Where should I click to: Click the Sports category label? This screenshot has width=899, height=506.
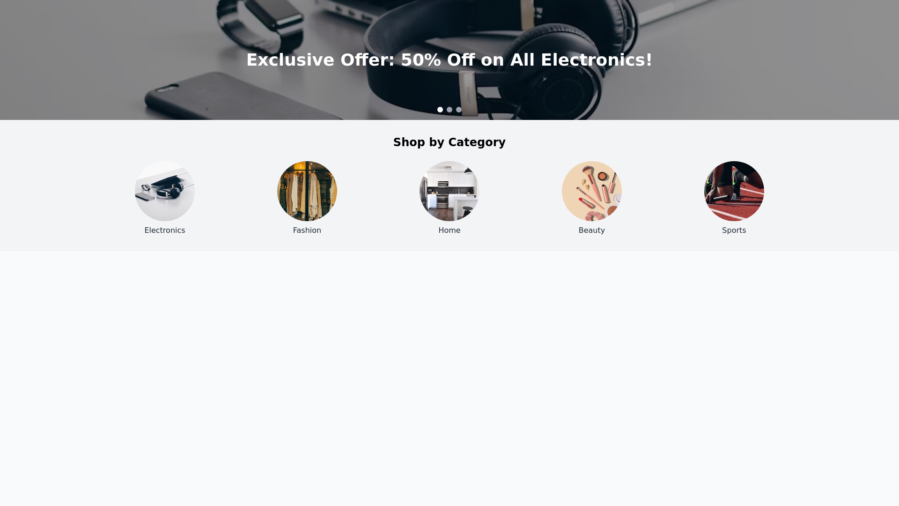(x=734, y=231)
